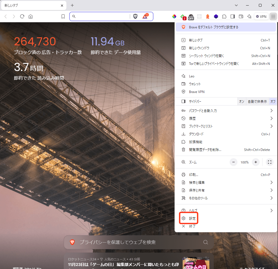
Task: Open the extensions puzzle piece icon
Action: [224, 16]
